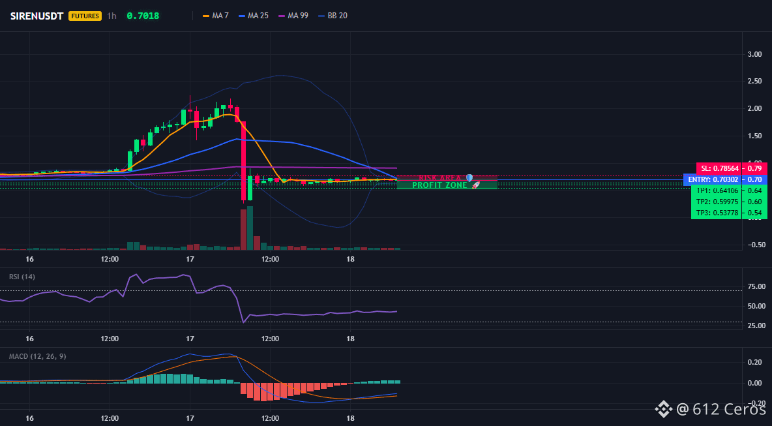Click the 0.7018 current price value

(143, 16)
